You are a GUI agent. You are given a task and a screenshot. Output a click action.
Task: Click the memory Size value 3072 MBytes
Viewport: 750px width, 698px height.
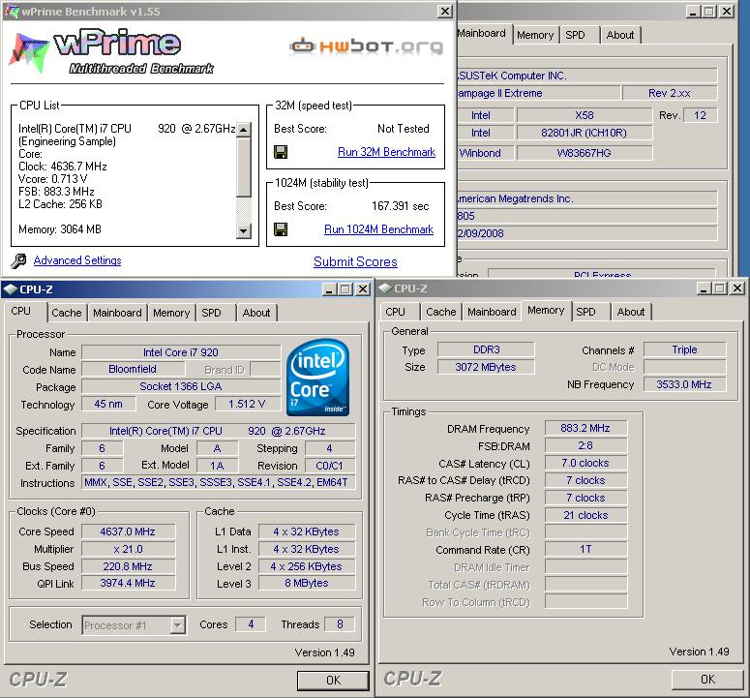coord(486,367)
